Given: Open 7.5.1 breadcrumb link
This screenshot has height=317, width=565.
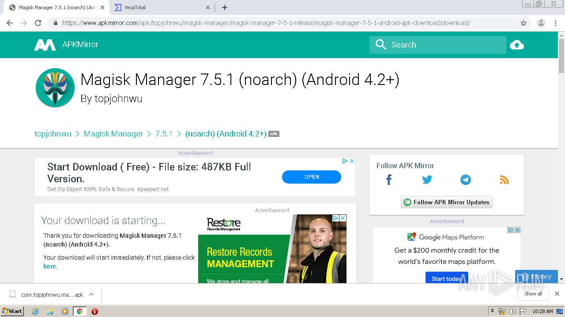Looking at the screenshot, I should click(164, 133).
